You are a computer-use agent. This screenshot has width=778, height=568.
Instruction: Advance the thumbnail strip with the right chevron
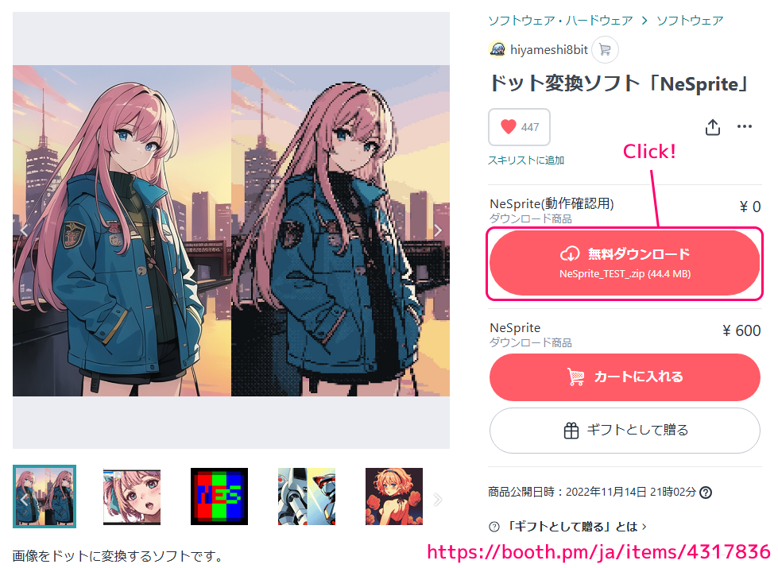click(438, 499)
